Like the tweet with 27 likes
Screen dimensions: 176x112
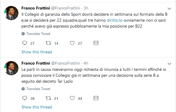pyautogui.click(x=72, y=43)
